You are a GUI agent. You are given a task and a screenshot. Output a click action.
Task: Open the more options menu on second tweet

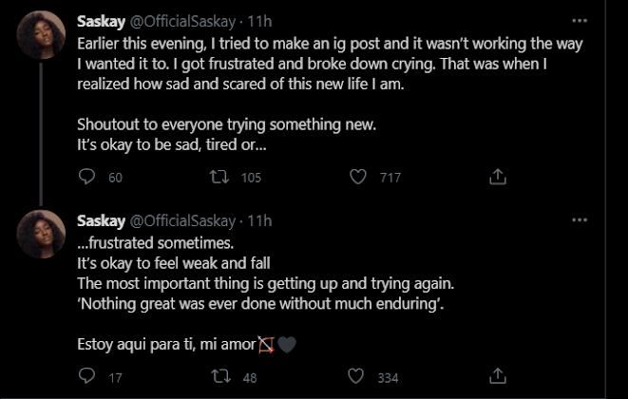pyautogui.click(x=580, y=220)
